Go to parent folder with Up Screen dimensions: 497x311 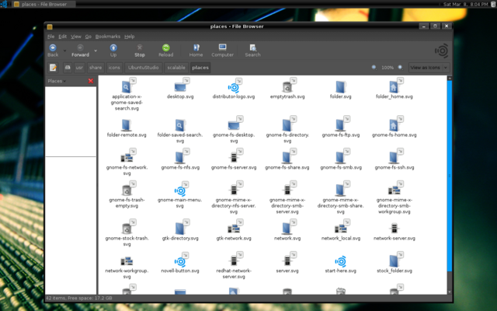point(113,51)
